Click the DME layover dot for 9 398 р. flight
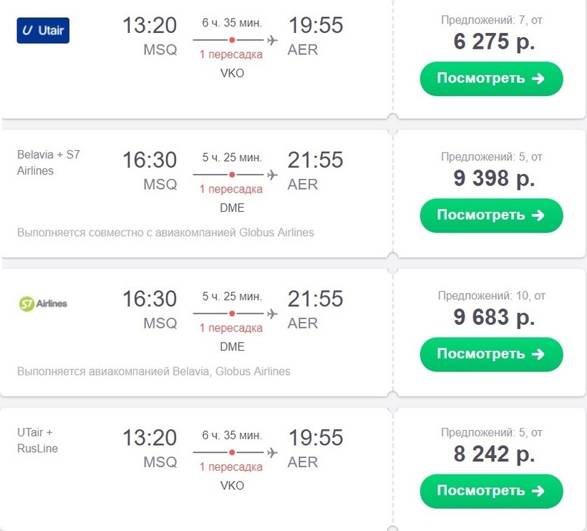Image resolution: width=587 pixels, height=531 pixels. 232,175
